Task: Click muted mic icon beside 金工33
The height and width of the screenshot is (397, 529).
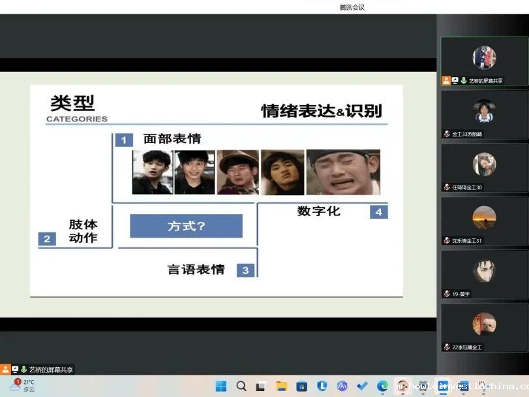Action: (x=447, y=134)
